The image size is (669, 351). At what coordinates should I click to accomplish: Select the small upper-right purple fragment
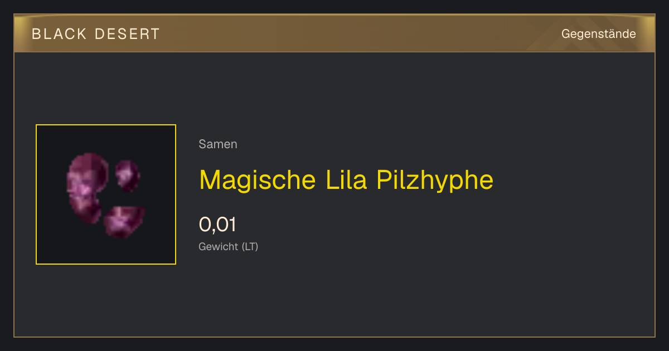coord(128,175)
